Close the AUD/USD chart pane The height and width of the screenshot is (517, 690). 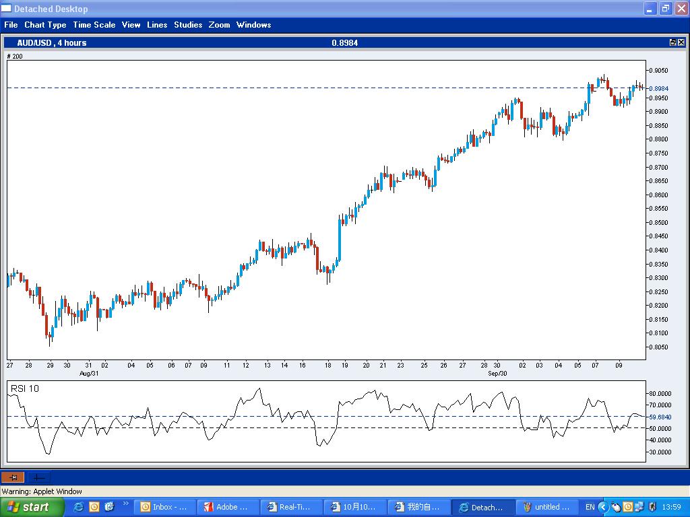tap(681, 42)
